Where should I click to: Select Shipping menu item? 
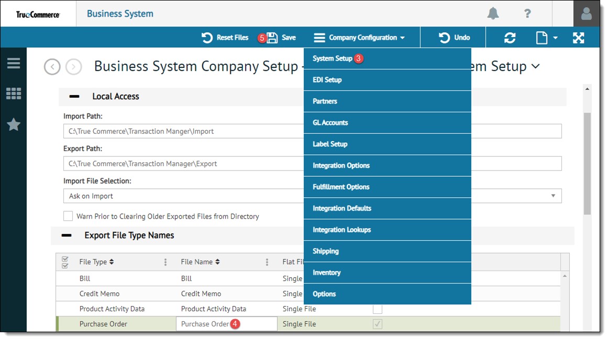pos(388,251)
